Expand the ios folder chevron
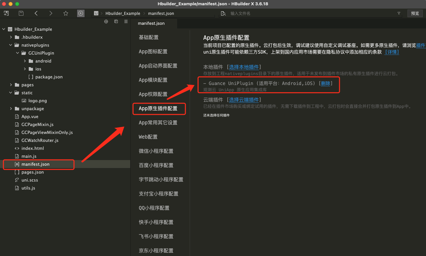426x256 pixels. (25, 69)
